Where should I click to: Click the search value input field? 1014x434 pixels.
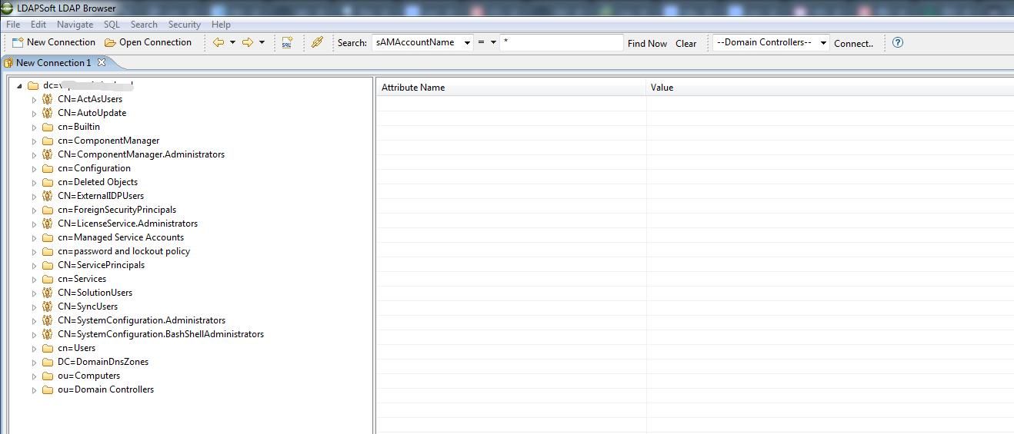tap(562, 43)
